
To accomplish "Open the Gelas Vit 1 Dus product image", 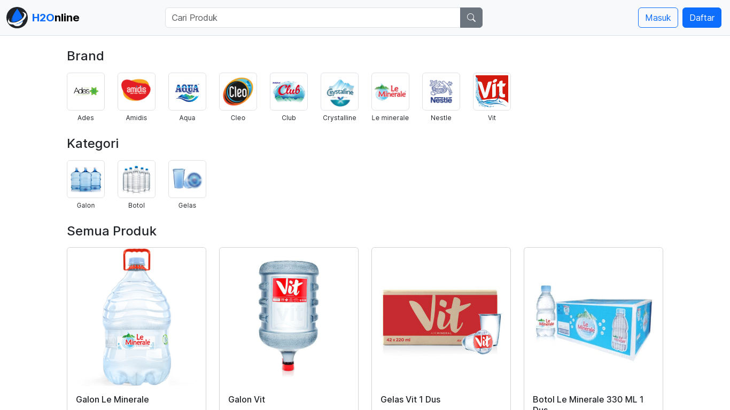I will pyautogui.click(x=441, y=317).
